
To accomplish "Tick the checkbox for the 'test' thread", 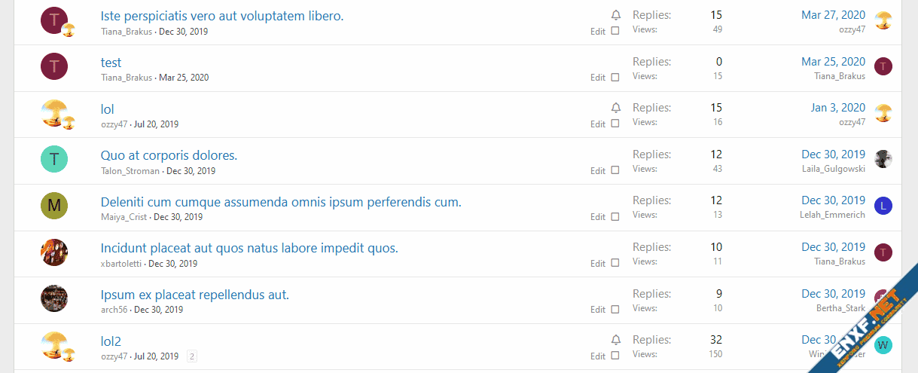I will tap(615, 77).
